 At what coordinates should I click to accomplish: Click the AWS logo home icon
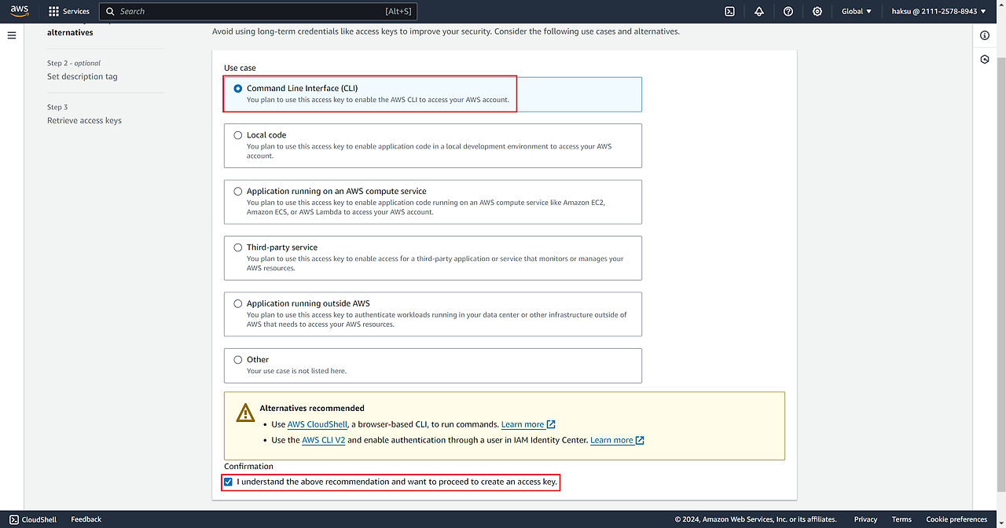[x=20, y=11]
